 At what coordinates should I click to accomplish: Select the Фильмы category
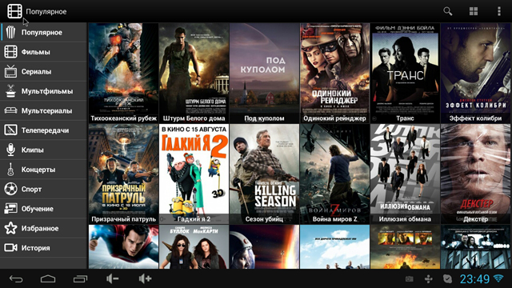(43, 52)
